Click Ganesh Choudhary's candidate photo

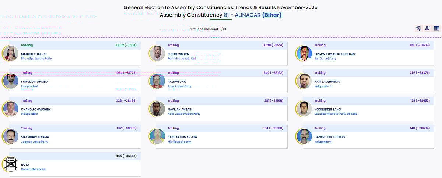pos(304,136)
